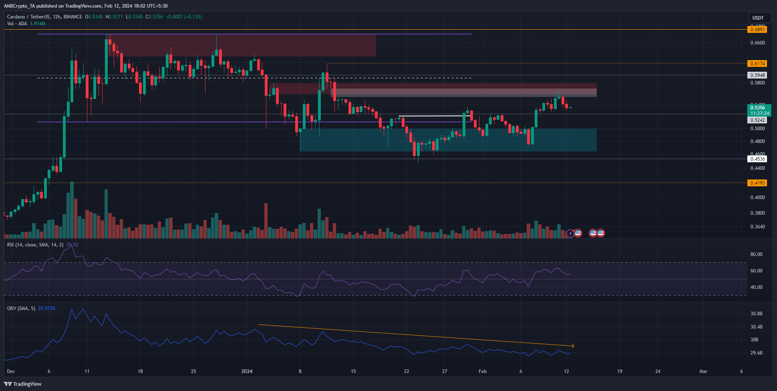777x391 pixels.
Task: Open the USDT currency selector
Action: (758, 18)
